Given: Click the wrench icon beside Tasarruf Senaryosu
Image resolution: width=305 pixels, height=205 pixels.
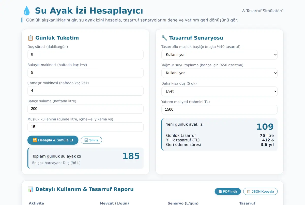Looking at the screenshot, I should point(164,38).
